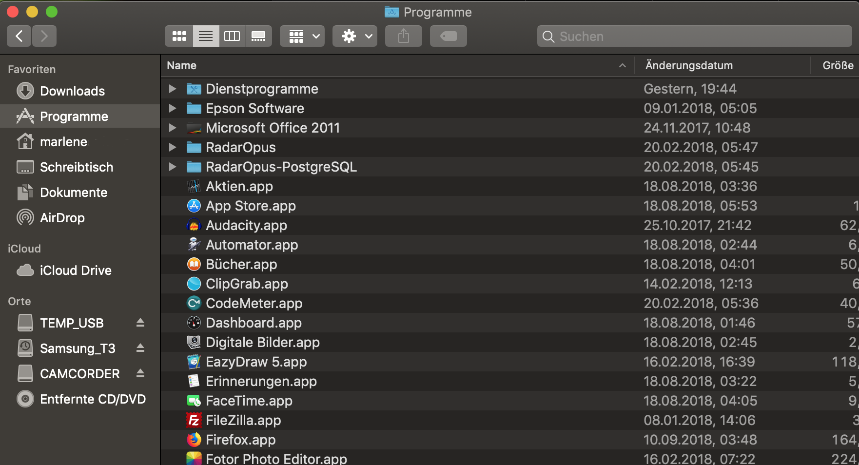The height and width of the screenshot is (465, 859).
Task: Click the date 10.09.2018, 03:48
Action: pyautogui.click(x=701, y=440)
